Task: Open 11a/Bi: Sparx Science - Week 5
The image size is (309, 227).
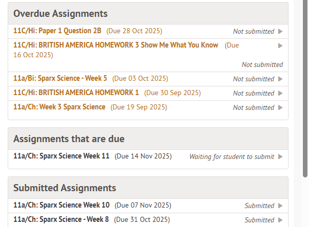Action: click(60, 79)
